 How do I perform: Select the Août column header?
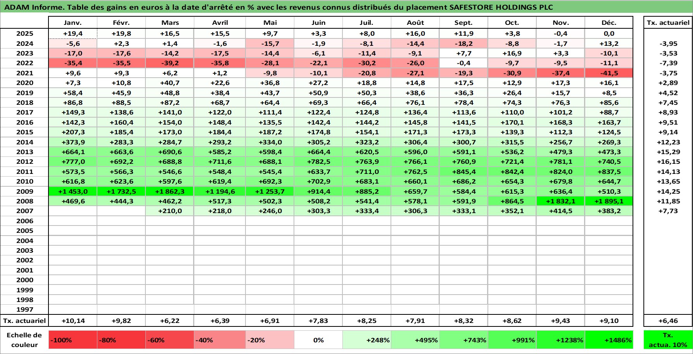pyautogui.click(x=415, y=23)
